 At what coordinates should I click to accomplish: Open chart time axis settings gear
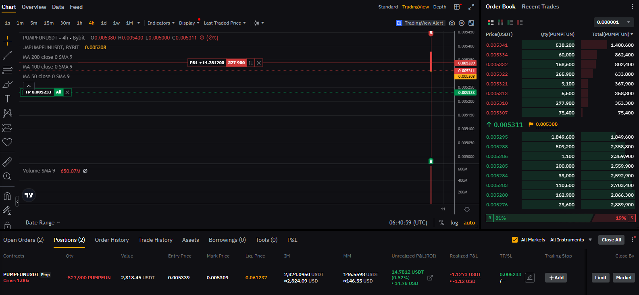click(467, 209)
